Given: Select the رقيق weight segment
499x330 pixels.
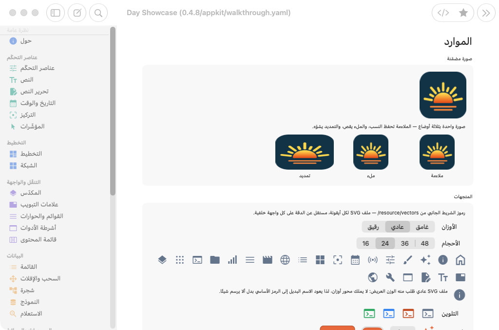Looking at the screenshot, I should click(373, 227).
